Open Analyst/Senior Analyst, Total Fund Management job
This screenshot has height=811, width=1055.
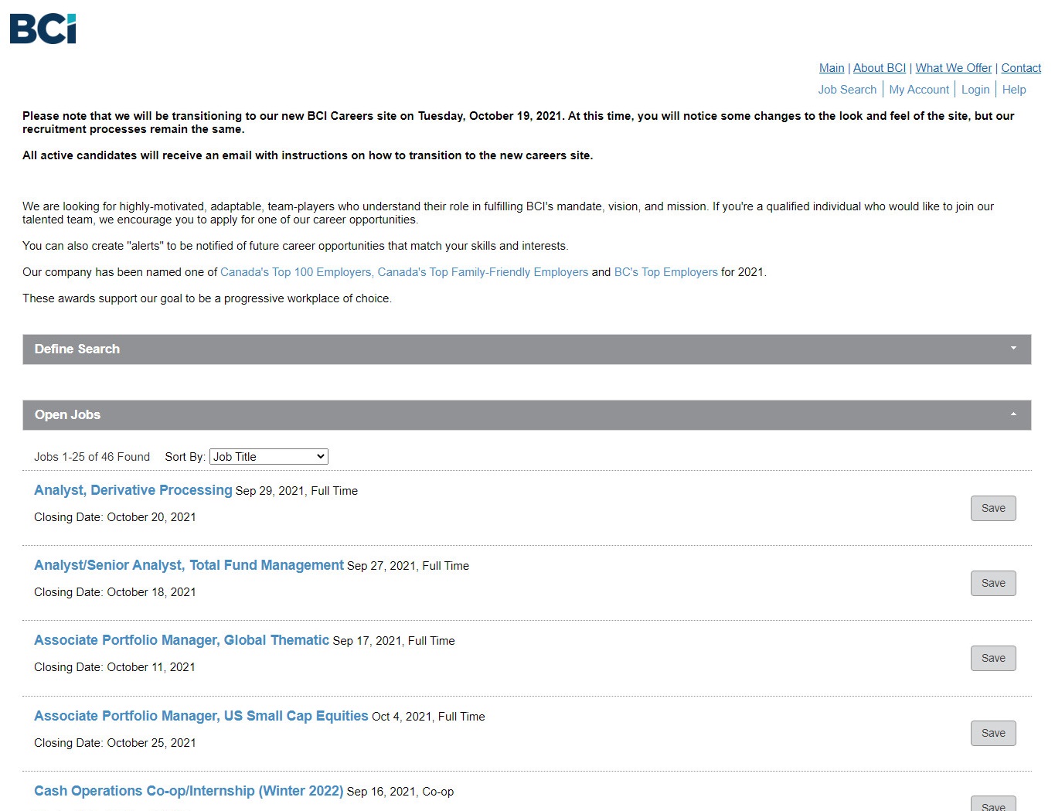(189, 565)
